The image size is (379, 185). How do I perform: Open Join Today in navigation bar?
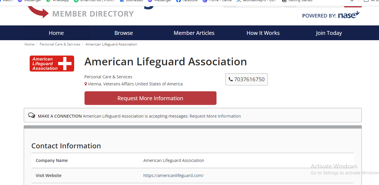tap(329, 33)
